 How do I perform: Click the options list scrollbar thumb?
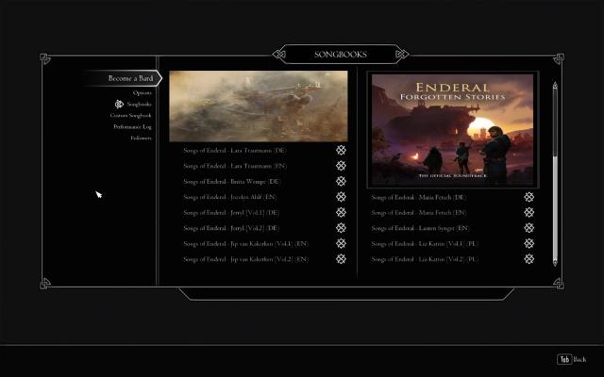click(x=555, y=207)
